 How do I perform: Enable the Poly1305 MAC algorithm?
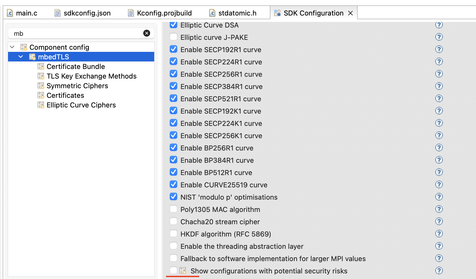[173, 209]
